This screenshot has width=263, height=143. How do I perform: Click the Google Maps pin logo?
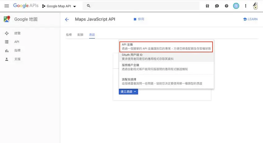click(x=7, y=19)
